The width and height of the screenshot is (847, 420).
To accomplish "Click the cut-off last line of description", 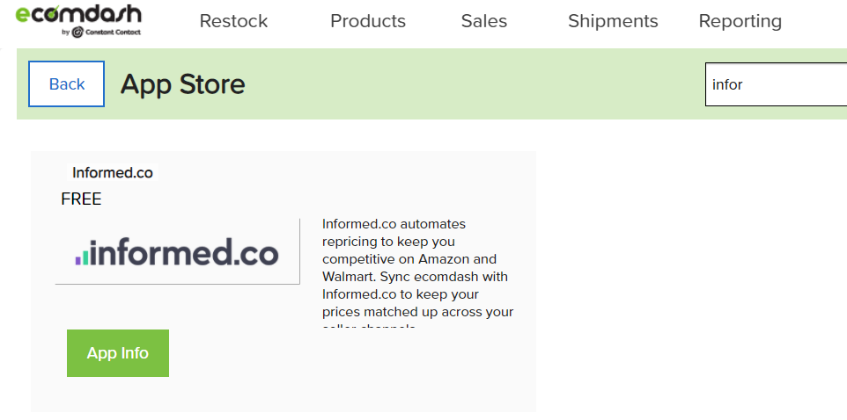I will (x=369, y=326).
